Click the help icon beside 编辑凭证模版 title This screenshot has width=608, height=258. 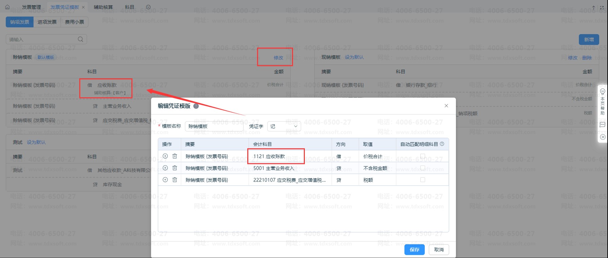196,106
